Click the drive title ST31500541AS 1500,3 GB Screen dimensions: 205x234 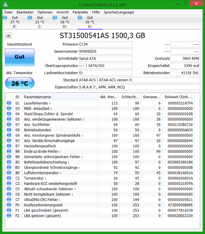point(102,36)
